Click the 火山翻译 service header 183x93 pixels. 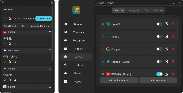pyautogui.click(x=27, y=69)
